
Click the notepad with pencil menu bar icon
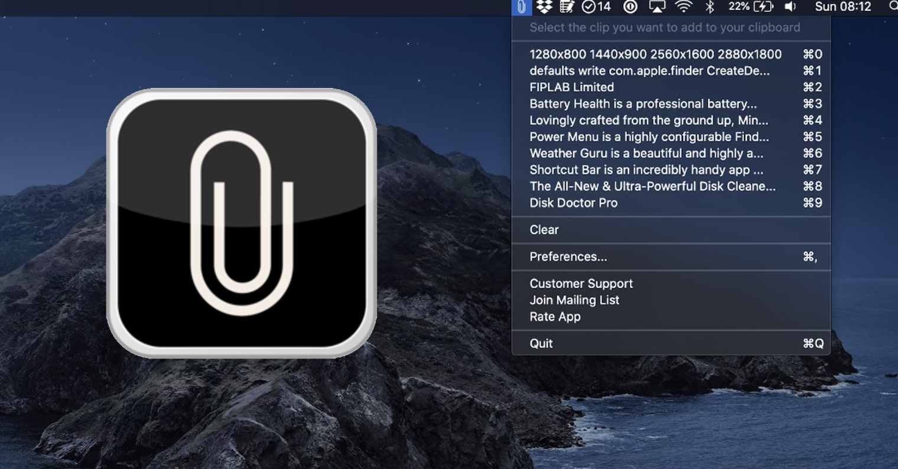(x=567, y=7)
